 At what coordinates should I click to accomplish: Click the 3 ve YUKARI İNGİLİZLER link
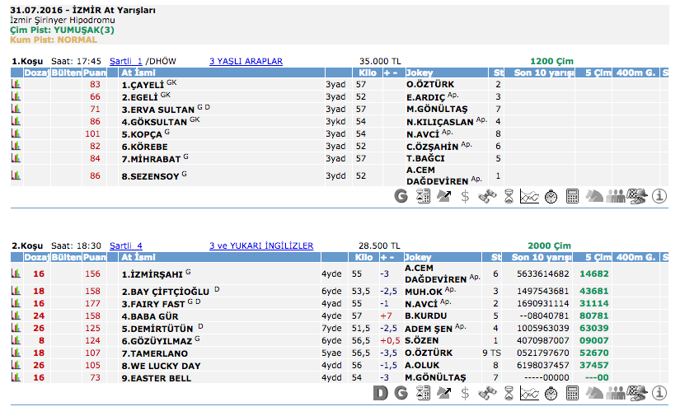point(261,245)
